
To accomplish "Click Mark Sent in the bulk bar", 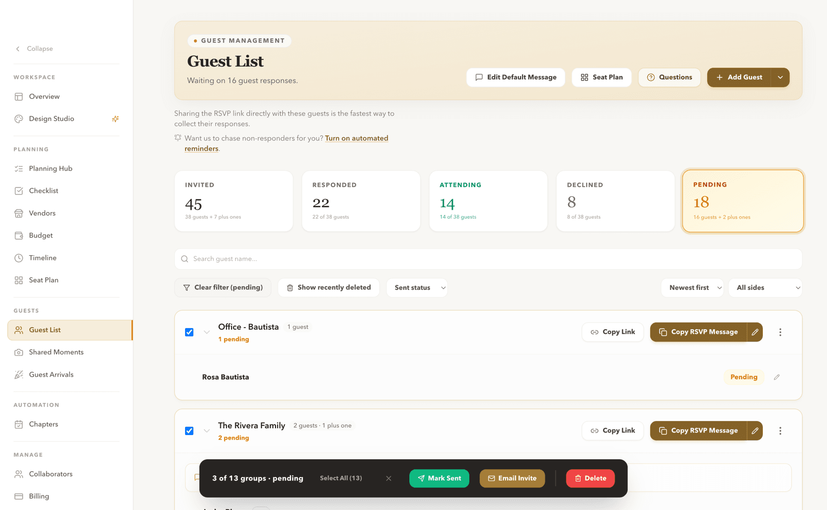I will [x=439, y=478].
